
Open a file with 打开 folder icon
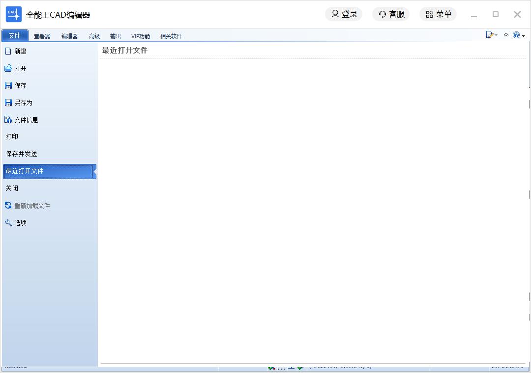(x=8, y=68)
